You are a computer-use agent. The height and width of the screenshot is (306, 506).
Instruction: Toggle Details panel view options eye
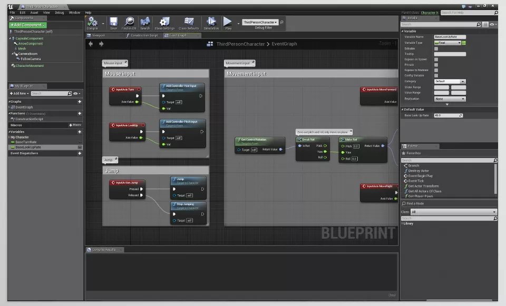[x=493, y=25]
